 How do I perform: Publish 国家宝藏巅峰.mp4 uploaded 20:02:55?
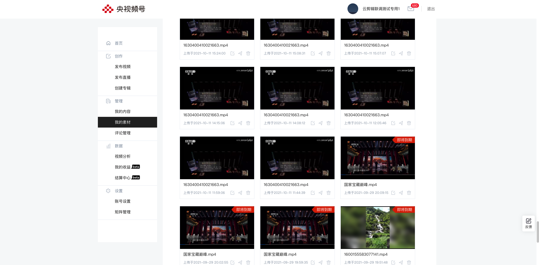pyautogui.click(x=240, y=262)
